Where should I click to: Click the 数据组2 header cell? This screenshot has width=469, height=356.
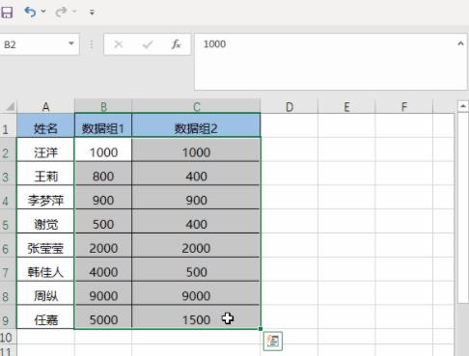click(196, 125)
